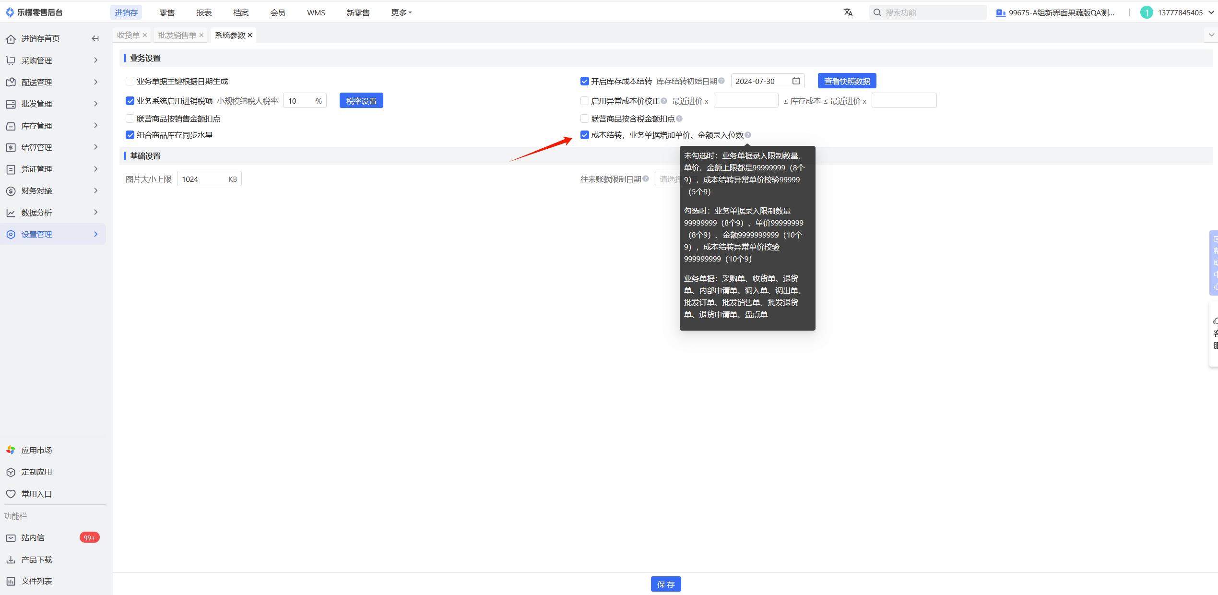Click the 站内信 mail icon
The image size is (1218, 595).
coord(11,538)
